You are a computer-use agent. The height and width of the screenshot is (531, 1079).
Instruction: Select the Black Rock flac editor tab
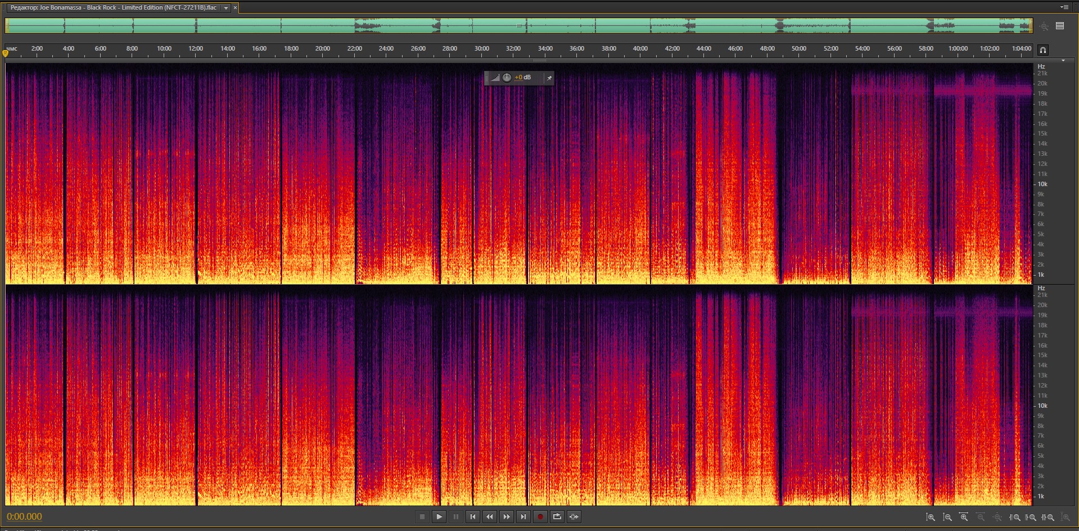(114, 8)
